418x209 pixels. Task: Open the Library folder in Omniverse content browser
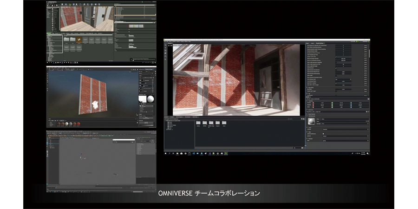198,124
